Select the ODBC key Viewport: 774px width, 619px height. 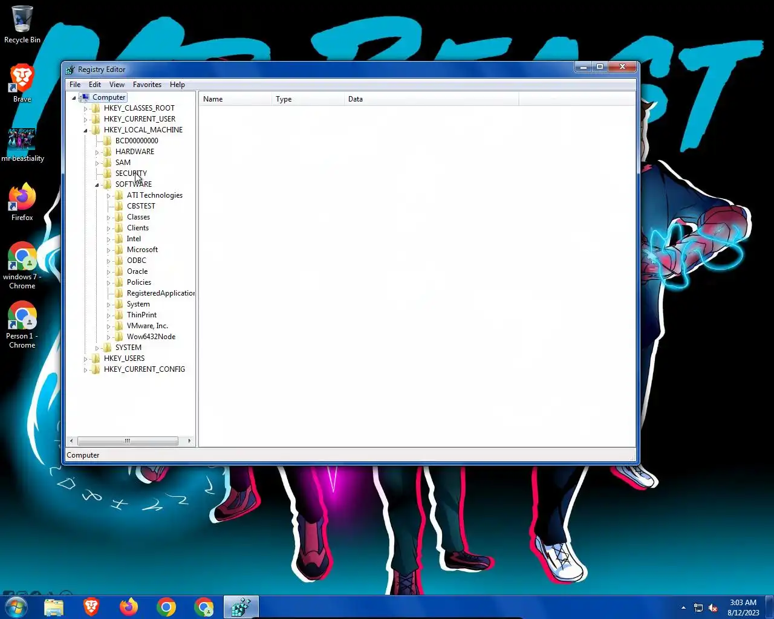[x=137, y=261]
